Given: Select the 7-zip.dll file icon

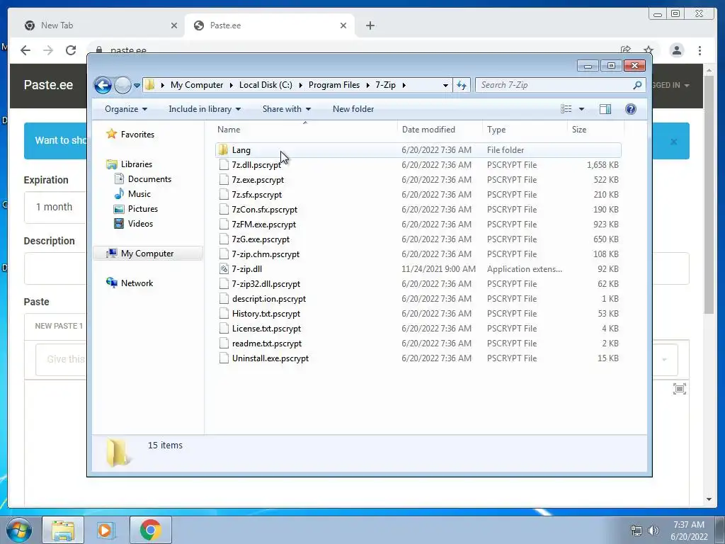Looking at the screenshot, I should click(x=224, y=268).
